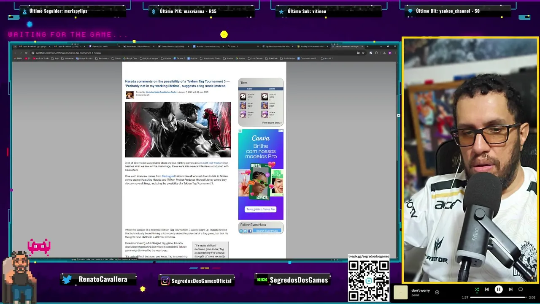This screenshot has width=540, height=304.
Task: Click the Twitter bird icon beside RenatoCavallera
Action: click(67, 280)
